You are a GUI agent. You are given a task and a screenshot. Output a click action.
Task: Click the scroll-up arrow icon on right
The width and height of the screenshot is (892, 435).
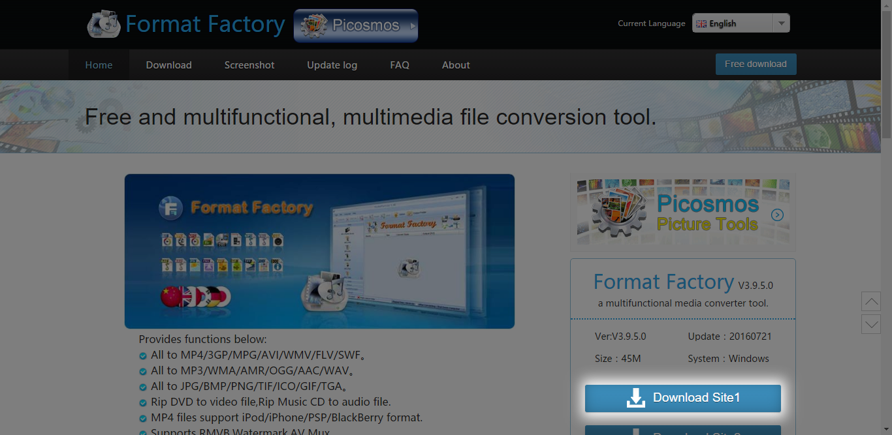pos(871,301)
